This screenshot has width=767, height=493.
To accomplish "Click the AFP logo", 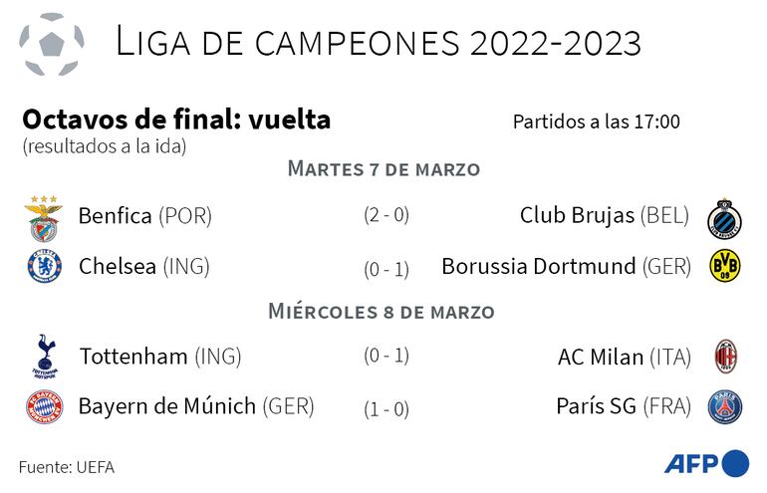I will pyautogui.click(x=705, y=464).
